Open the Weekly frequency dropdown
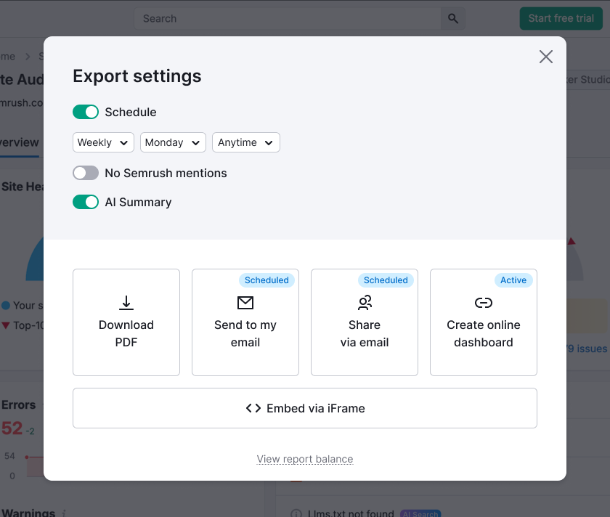The image size is (610, 517). tap(103, 142)
